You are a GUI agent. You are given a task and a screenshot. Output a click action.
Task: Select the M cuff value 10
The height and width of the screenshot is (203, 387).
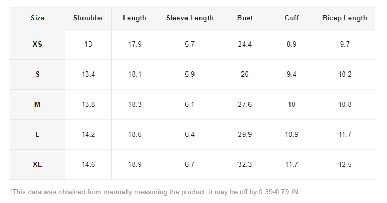pyautogui.click(x=292, y=105)
